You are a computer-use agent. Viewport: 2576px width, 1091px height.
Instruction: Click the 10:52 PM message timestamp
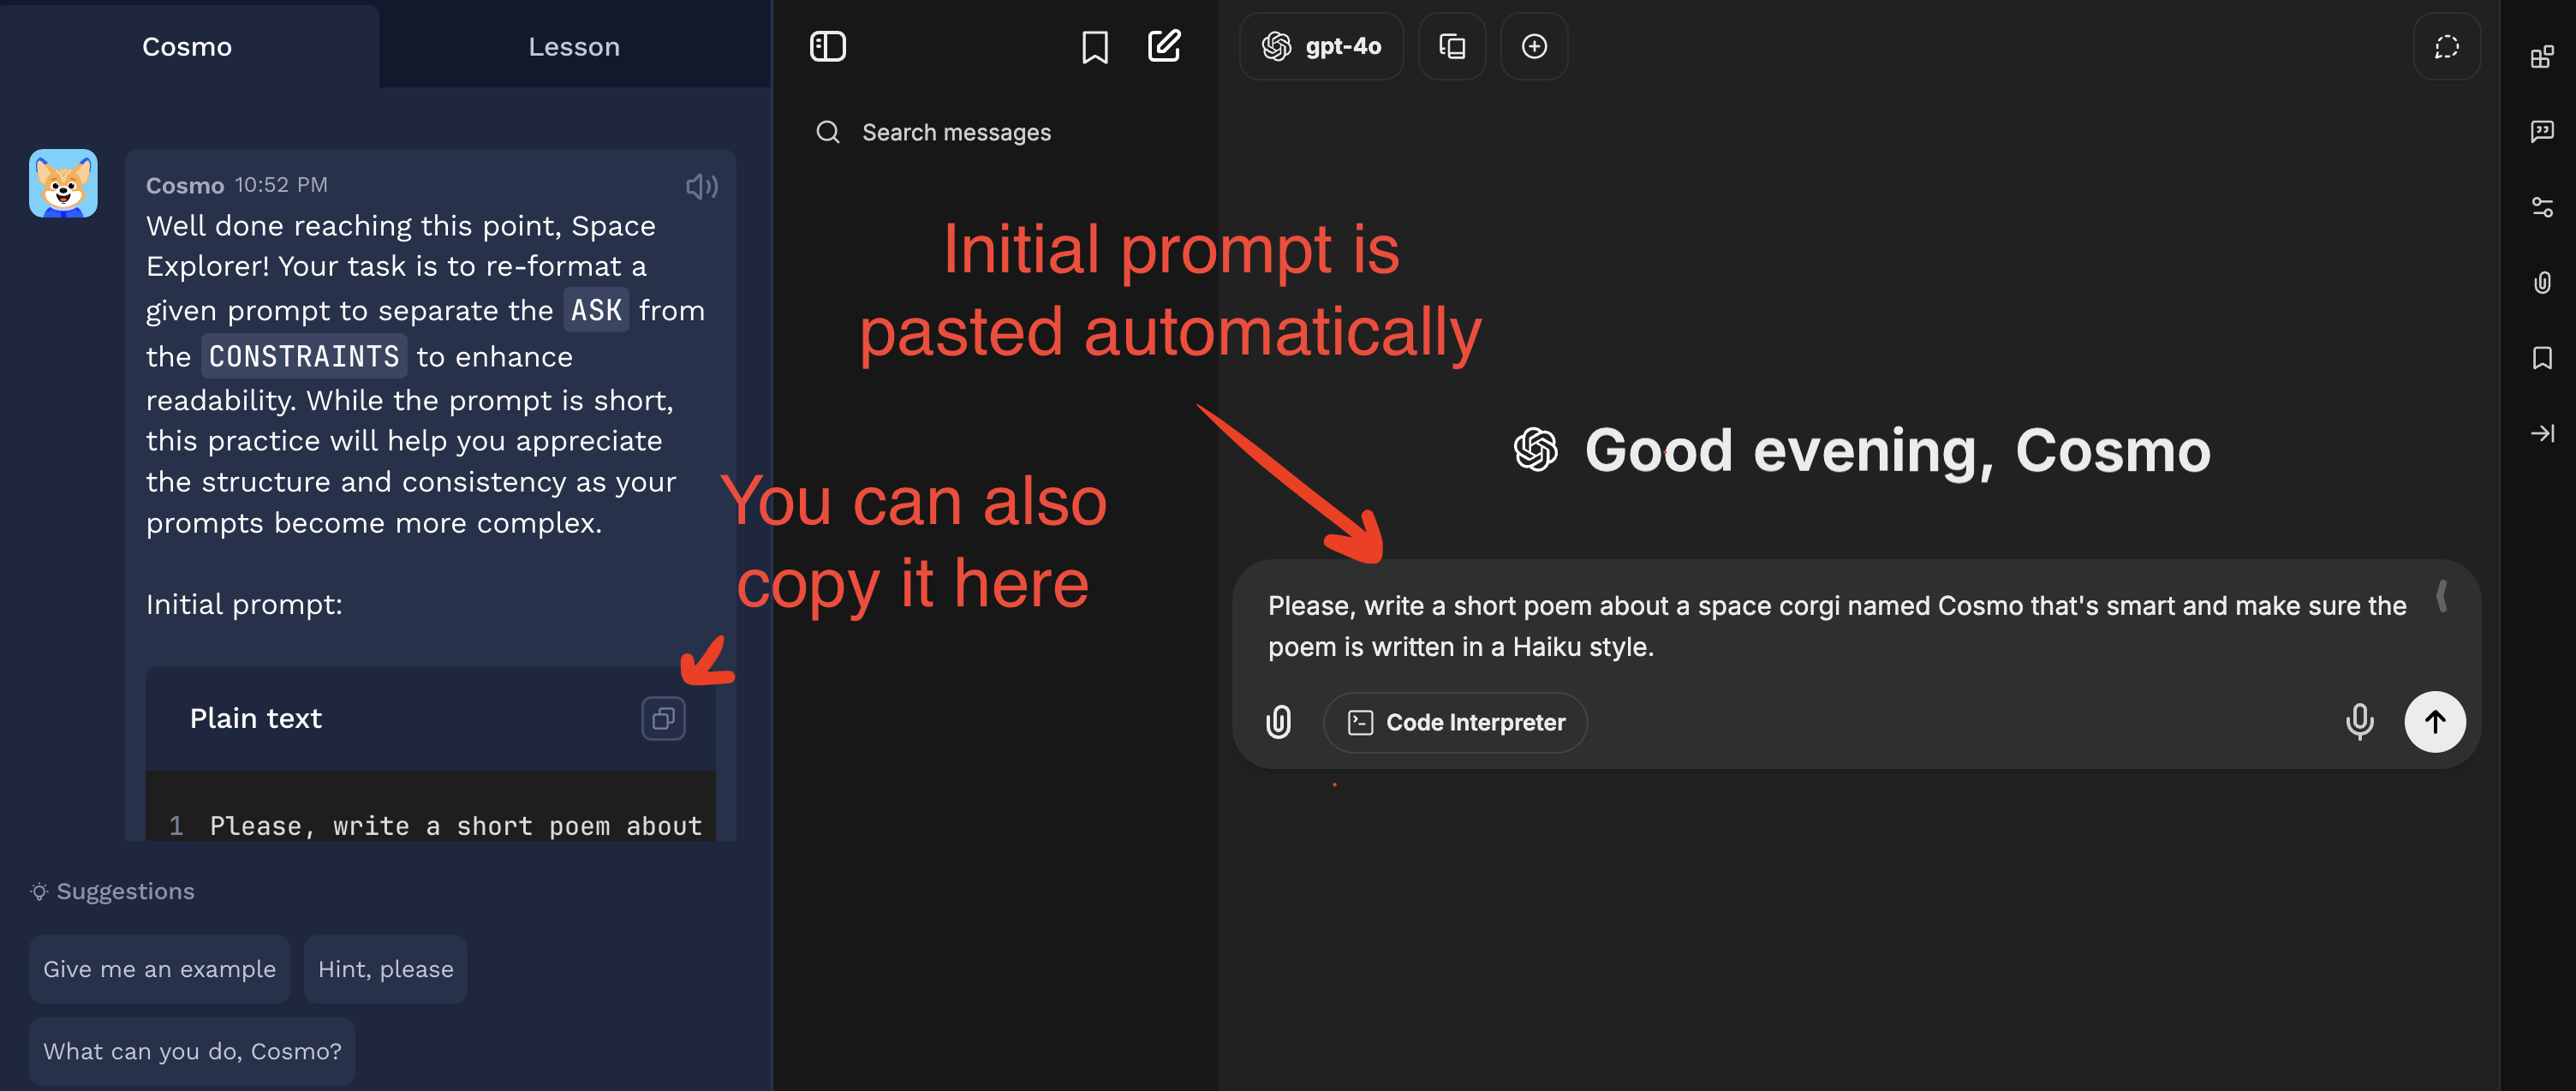coord(281,185)
